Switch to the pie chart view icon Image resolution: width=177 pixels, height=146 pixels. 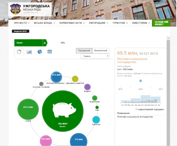pyautogui.click(x=40, y=52)
